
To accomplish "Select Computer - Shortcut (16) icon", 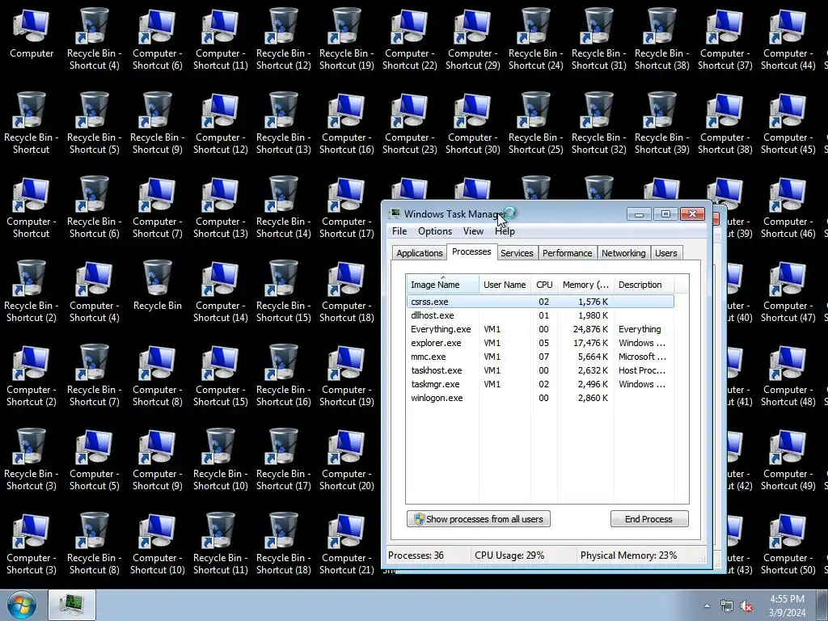I will coord(346,123).
